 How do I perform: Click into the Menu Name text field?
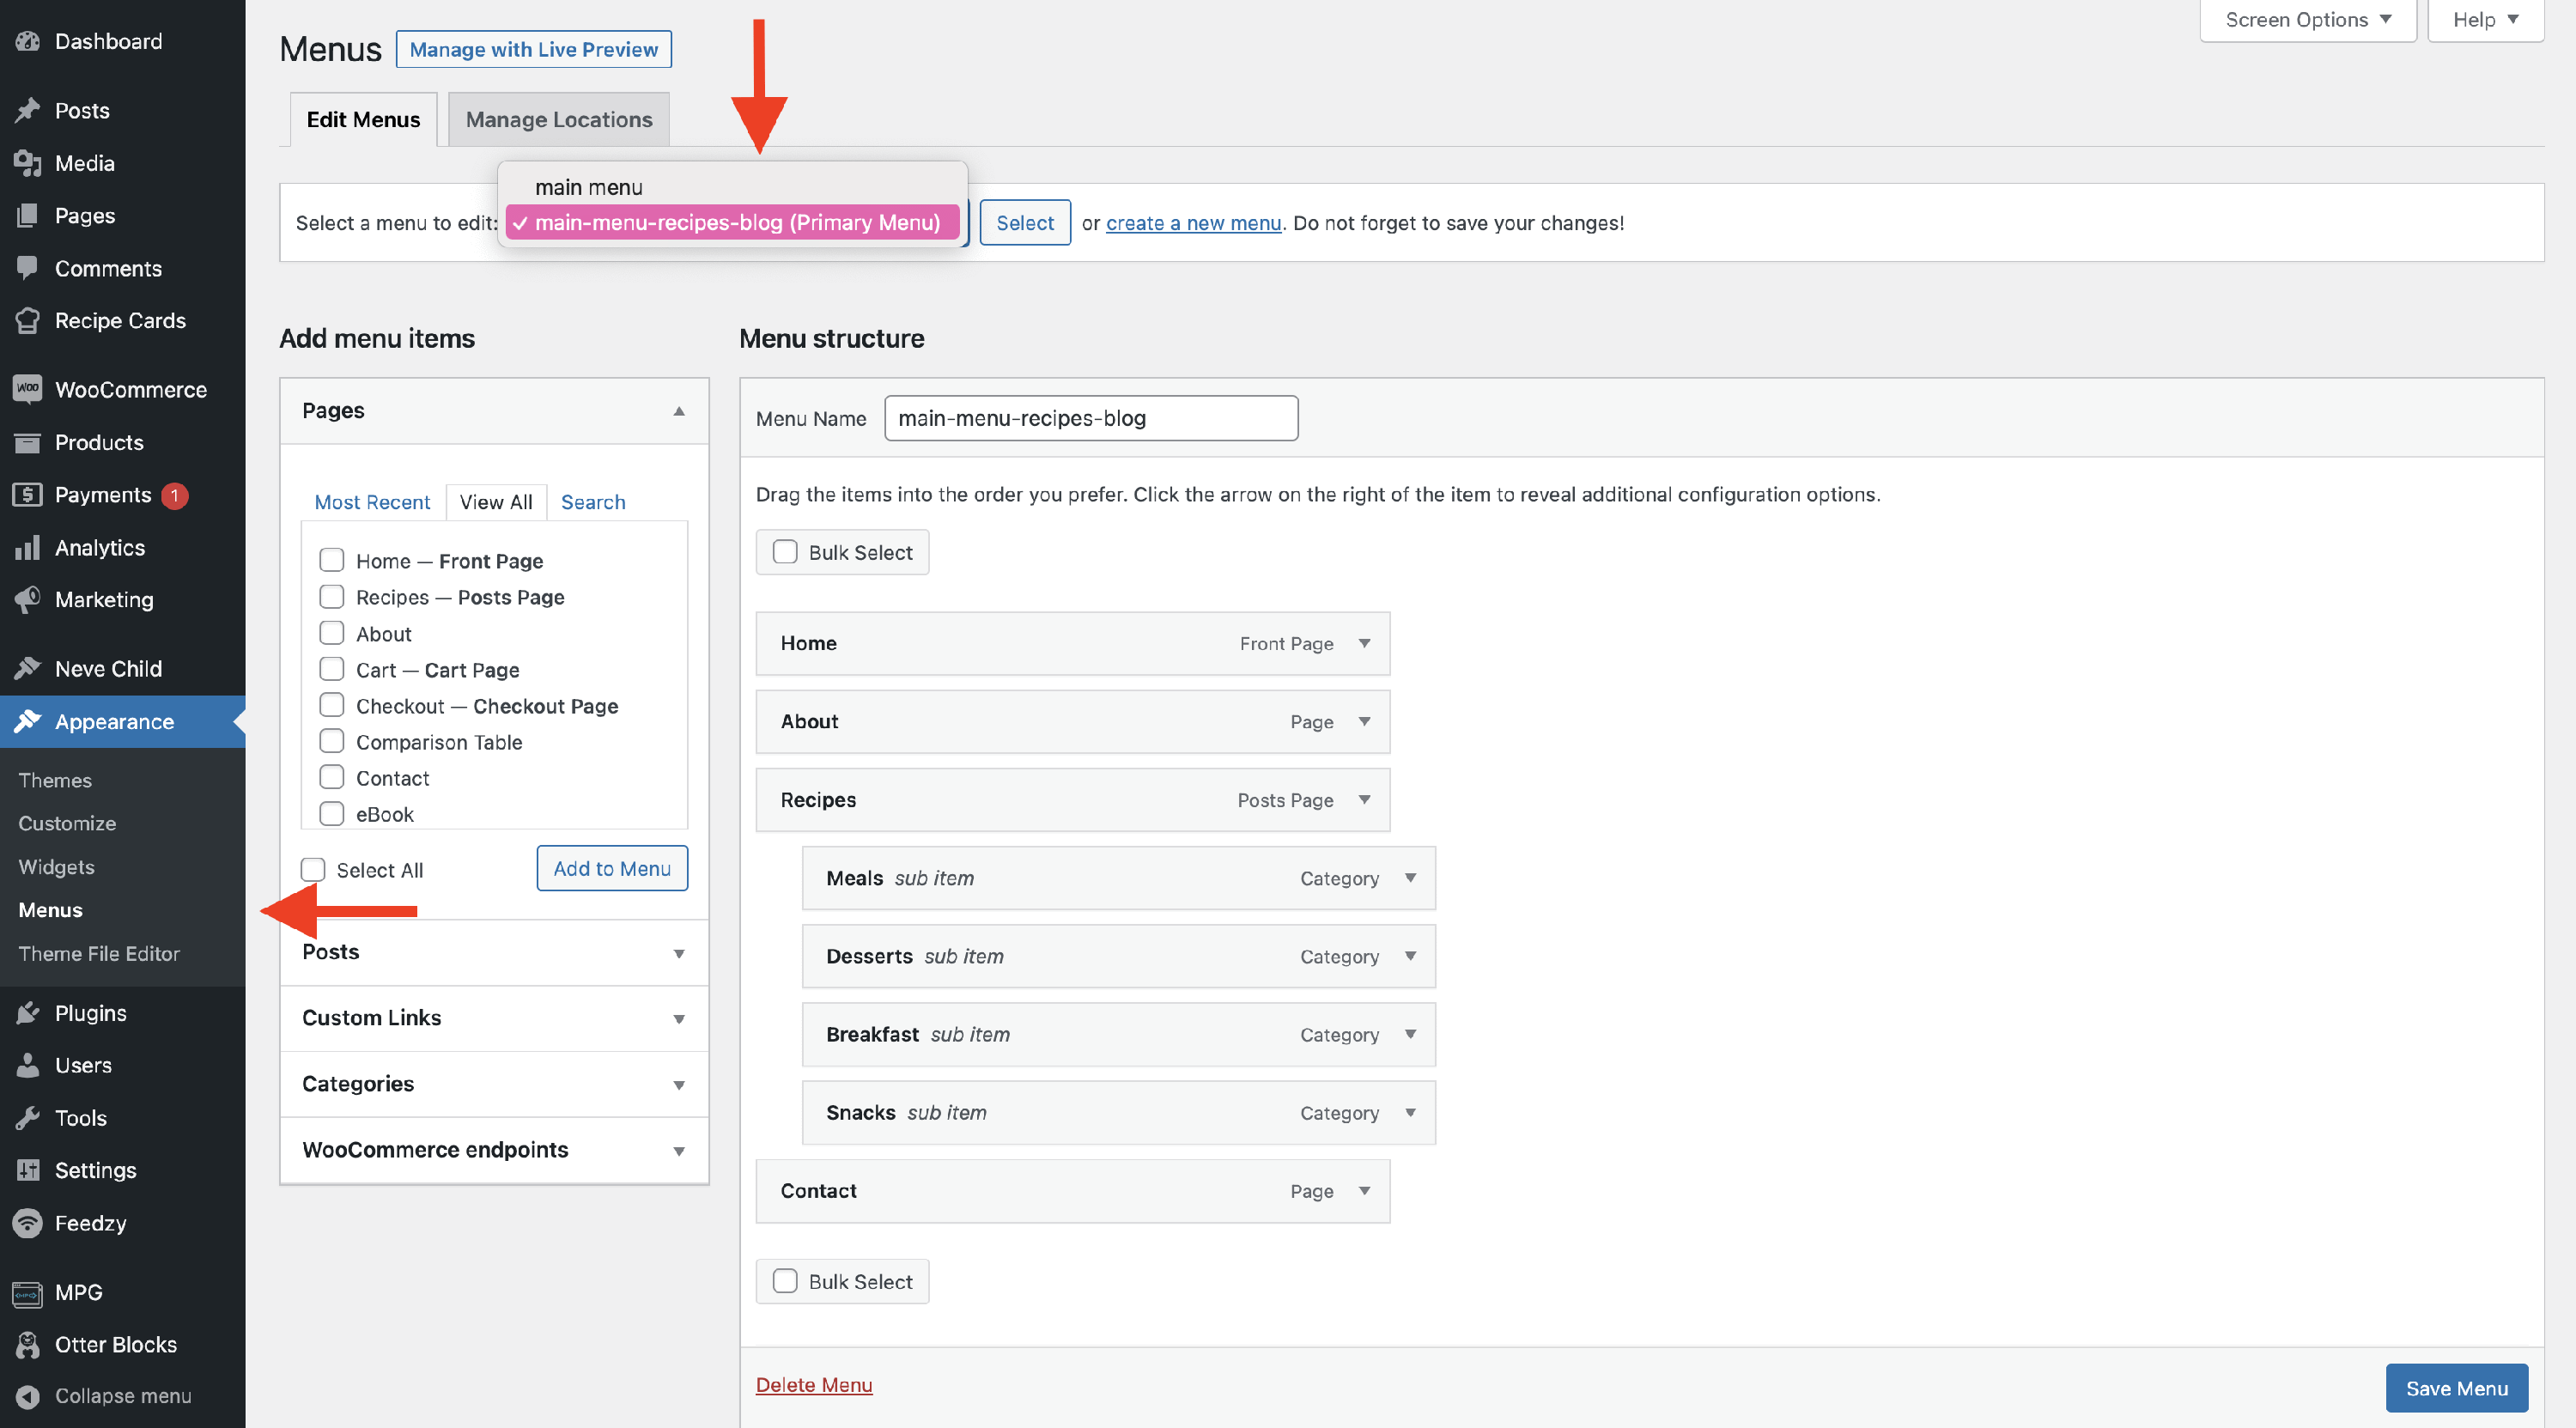click(1090, 418)
